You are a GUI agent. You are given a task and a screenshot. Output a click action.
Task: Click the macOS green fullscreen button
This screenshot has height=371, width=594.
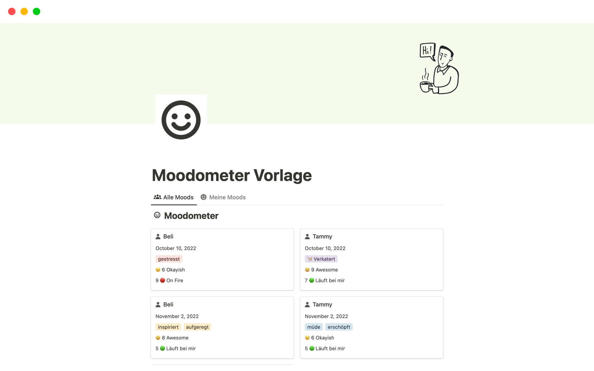37,11
